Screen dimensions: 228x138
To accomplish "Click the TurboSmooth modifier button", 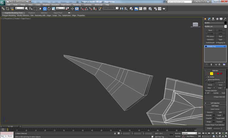I will (x=210, y=43).
